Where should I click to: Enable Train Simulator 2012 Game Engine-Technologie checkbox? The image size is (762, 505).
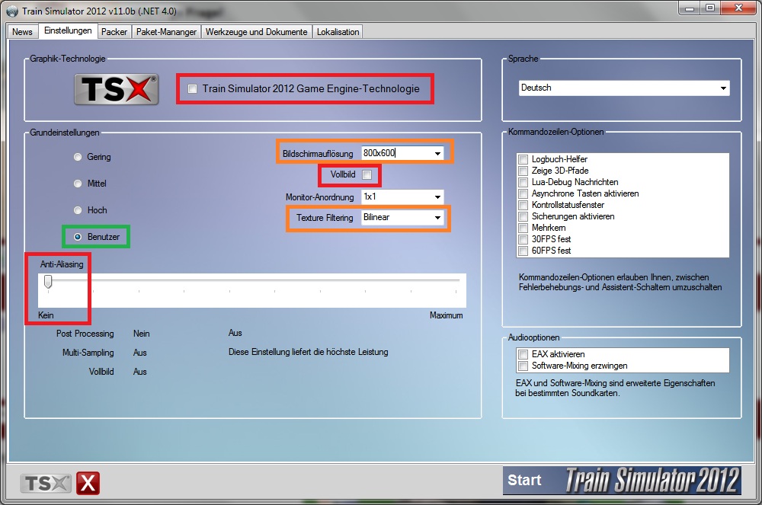coord(193,89)
